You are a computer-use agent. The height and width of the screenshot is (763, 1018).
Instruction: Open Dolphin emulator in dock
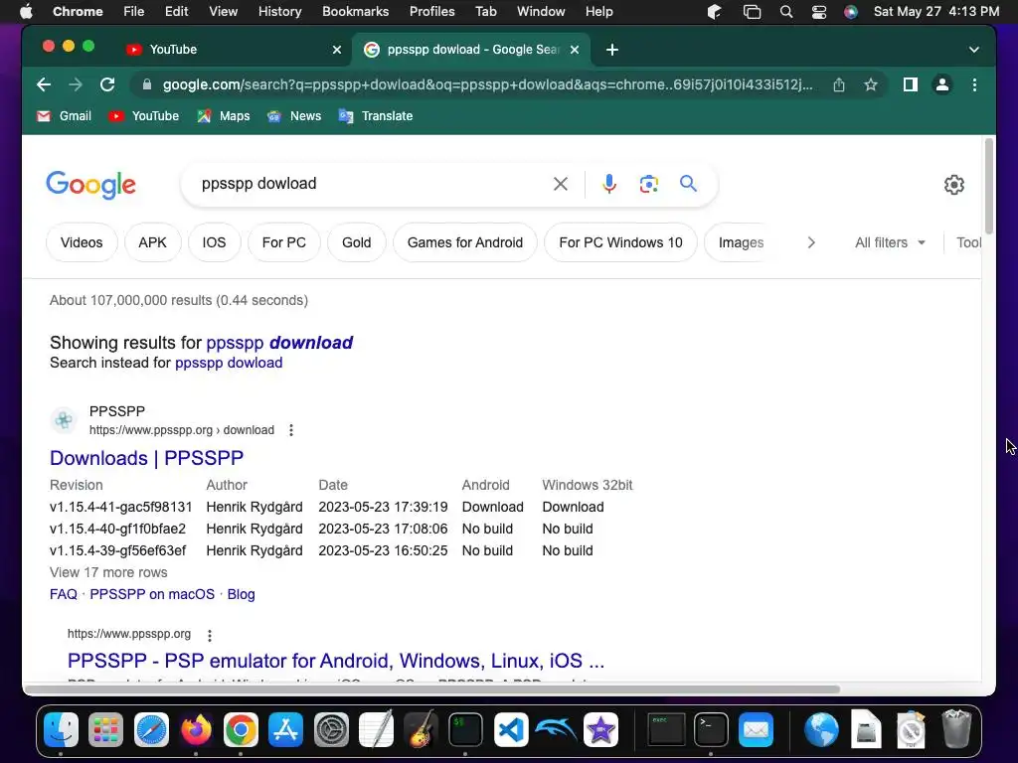click(556, 730)
